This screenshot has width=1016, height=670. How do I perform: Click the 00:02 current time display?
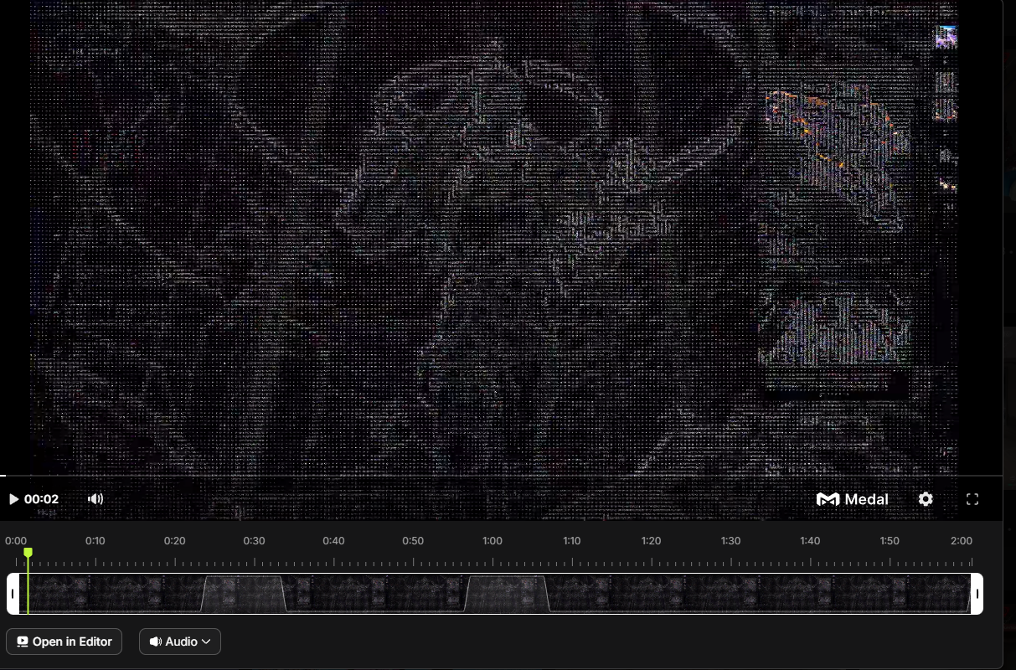[41, 499]
